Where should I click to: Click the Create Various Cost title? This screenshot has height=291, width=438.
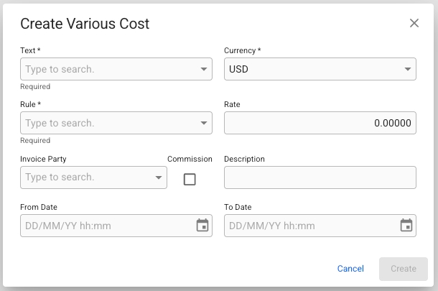(x=85, y=24)
